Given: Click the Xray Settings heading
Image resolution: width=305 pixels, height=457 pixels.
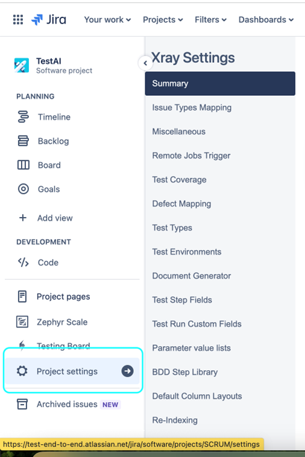Looking at the screenshot, I should coord(193,58).
